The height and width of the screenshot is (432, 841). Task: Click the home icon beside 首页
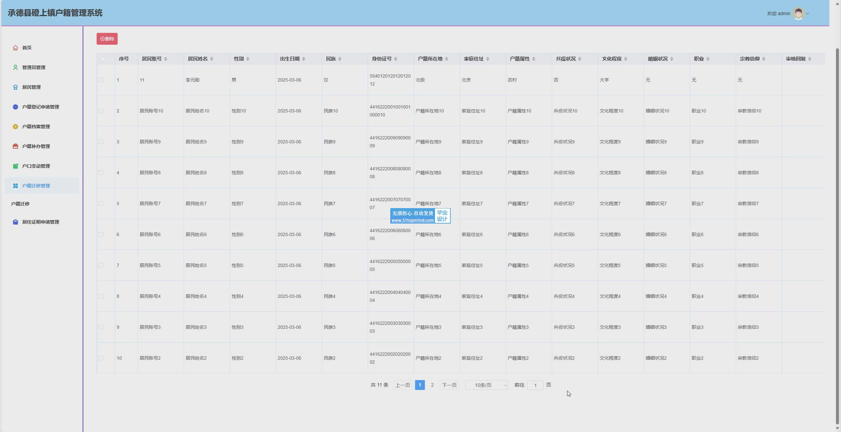[15, 48]
